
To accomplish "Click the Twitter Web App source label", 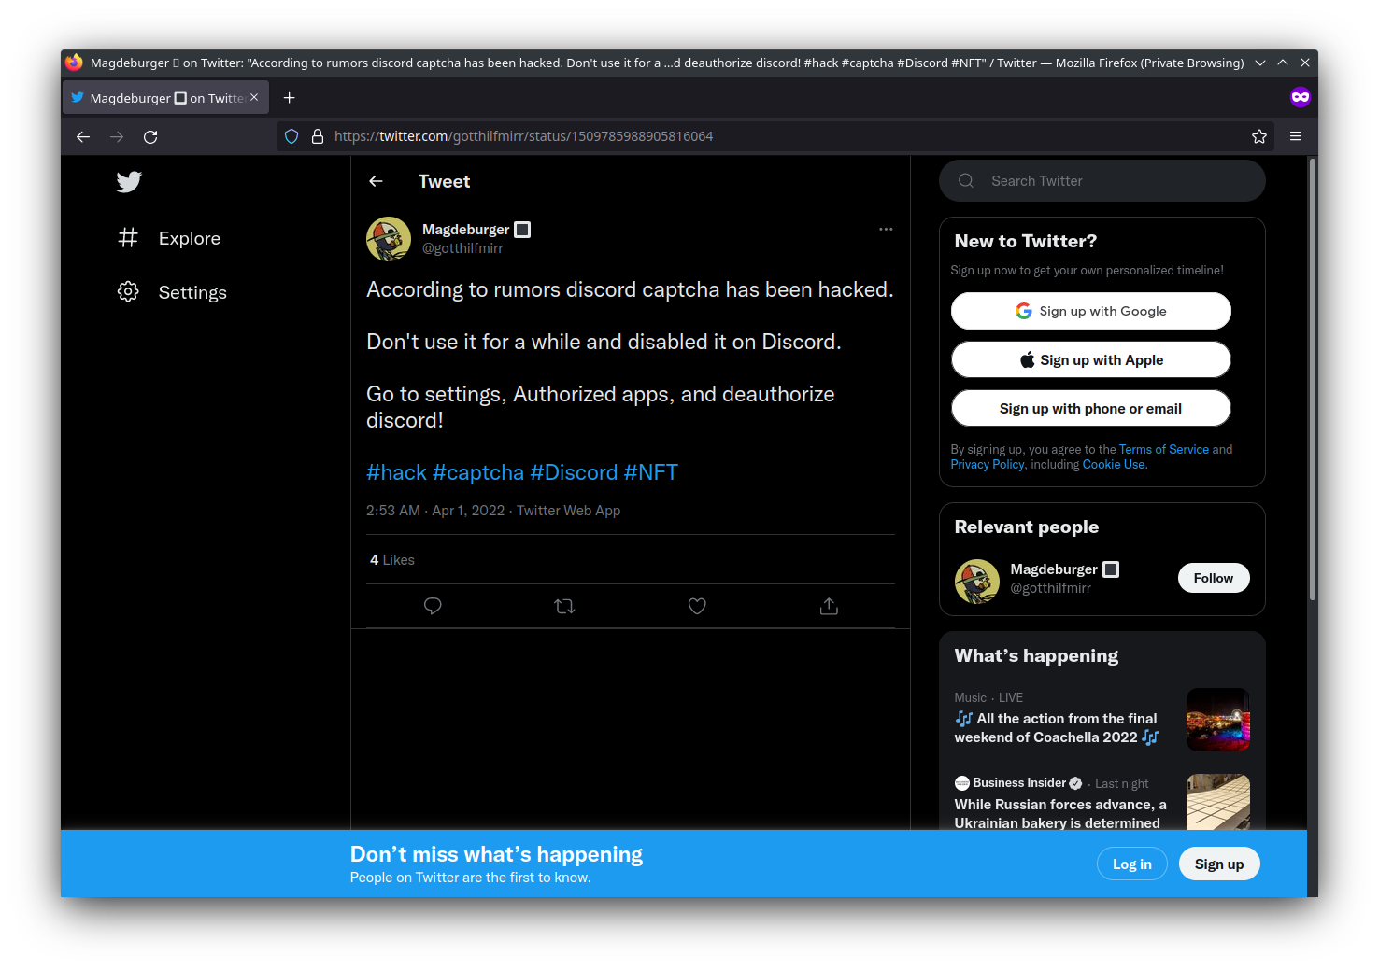I will point(568,511).
